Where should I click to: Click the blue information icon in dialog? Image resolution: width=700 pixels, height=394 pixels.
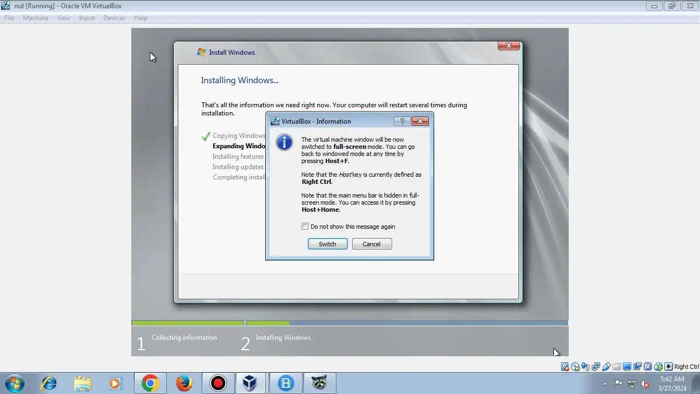click(x=284, y=142)
